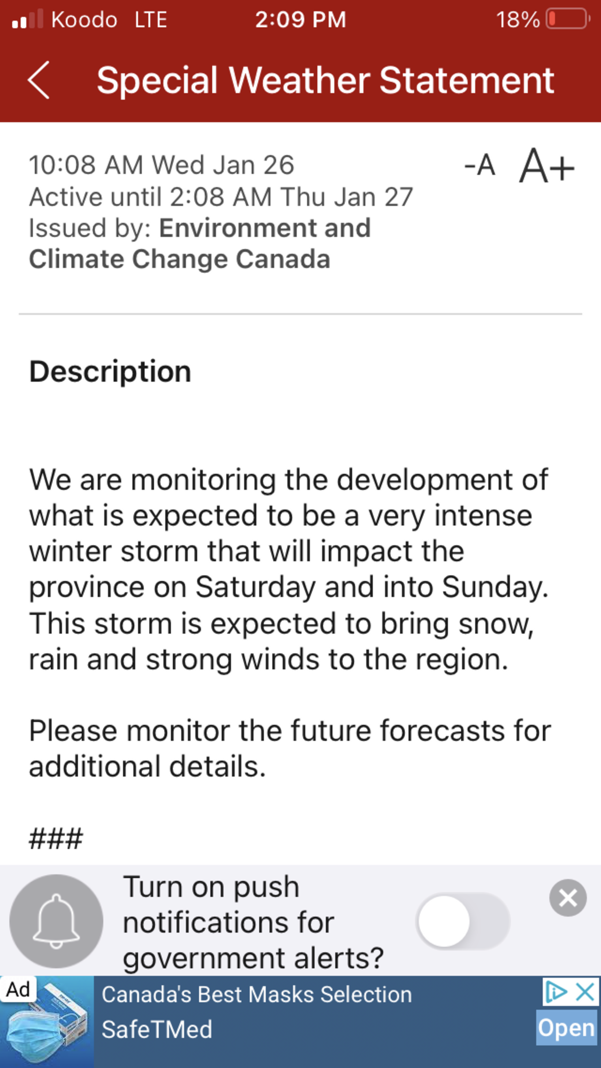Tap the notification bell icon
The image size is (601, 1068).
56,921
